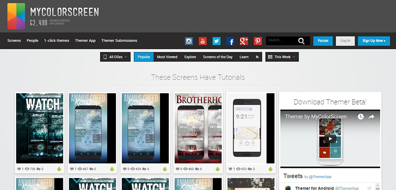Open the YouTube social icon
Screen dimensions: 396x190
click(x=202, y=41)
